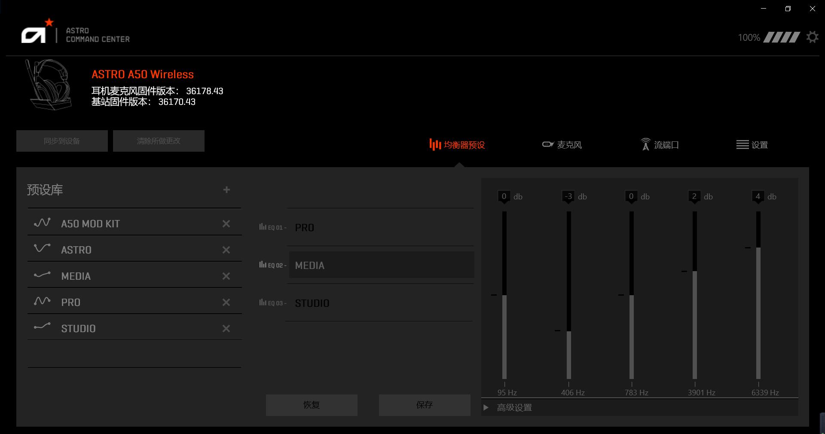825x434 pixels.
Task: Click the waveform icon beside A50 MOD KIT
Action: point(42,223)
